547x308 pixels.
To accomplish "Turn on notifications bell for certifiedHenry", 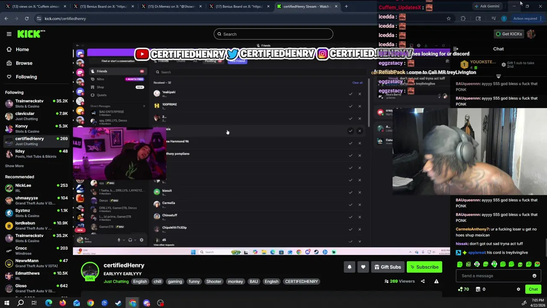I will click(x=349, y=267).
